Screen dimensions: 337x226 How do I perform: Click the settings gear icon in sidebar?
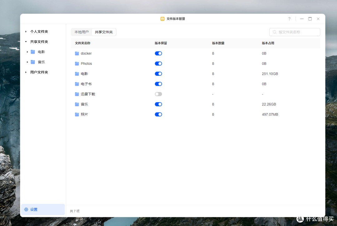[26, 209]
